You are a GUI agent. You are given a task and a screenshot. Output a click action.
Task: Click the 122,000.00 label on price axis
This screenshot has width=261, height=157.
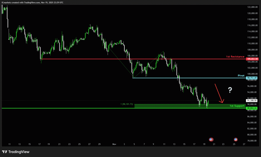pos(252,7)
